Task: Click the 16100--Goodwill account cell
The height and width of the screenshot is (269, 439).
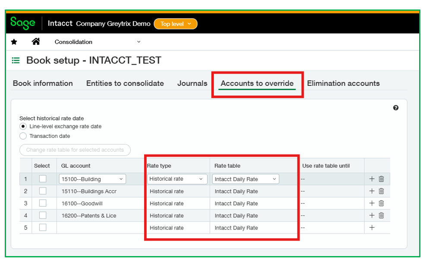Action: 100,203
